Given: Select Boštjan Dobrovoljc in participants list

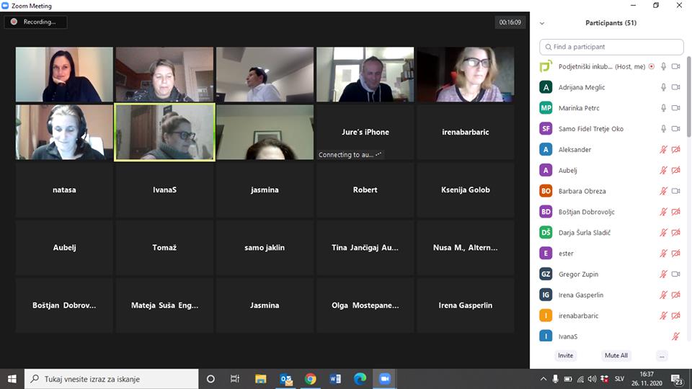Looking at the screenshot, I should 586,212.
